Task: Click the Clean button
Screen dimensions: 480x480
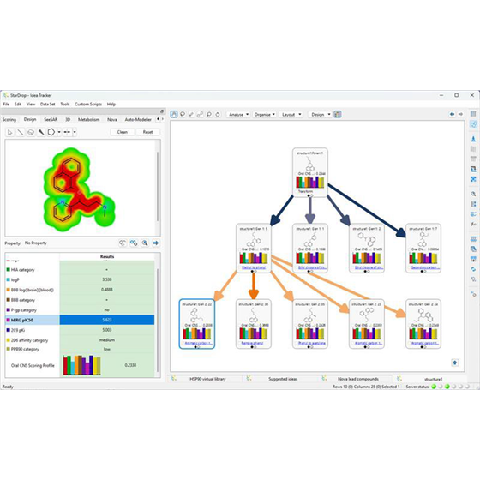Action: (122, 132)
